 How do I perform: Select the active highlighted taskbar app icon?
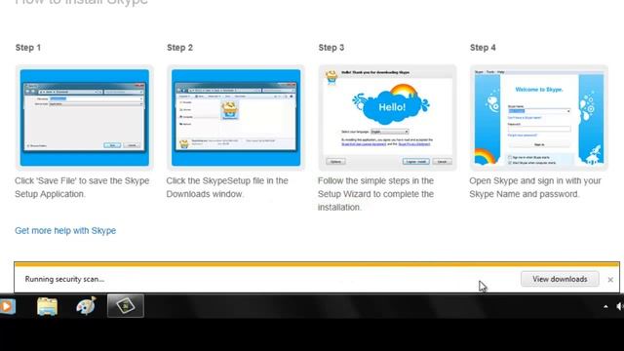126,305
